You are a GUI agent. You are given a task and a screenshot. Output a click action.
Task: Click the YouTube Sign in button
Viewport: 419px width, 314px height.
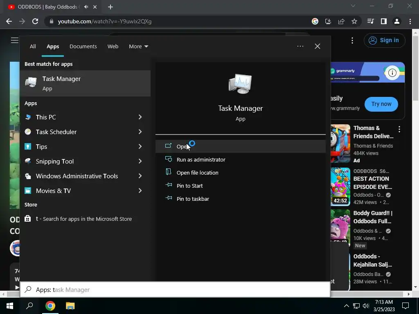pyautogui.click(x=384, y=40)
